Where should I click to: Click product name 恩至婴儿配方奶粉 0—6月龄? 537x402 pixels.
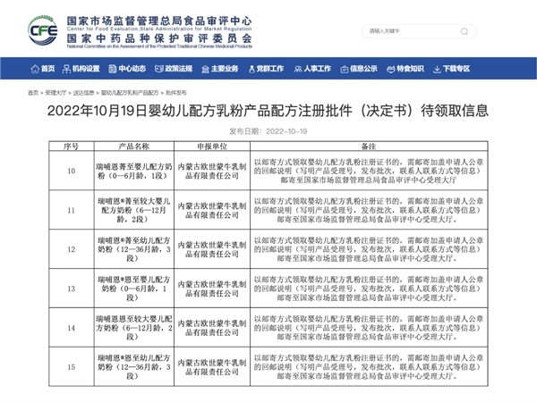[x=134, y=289]
